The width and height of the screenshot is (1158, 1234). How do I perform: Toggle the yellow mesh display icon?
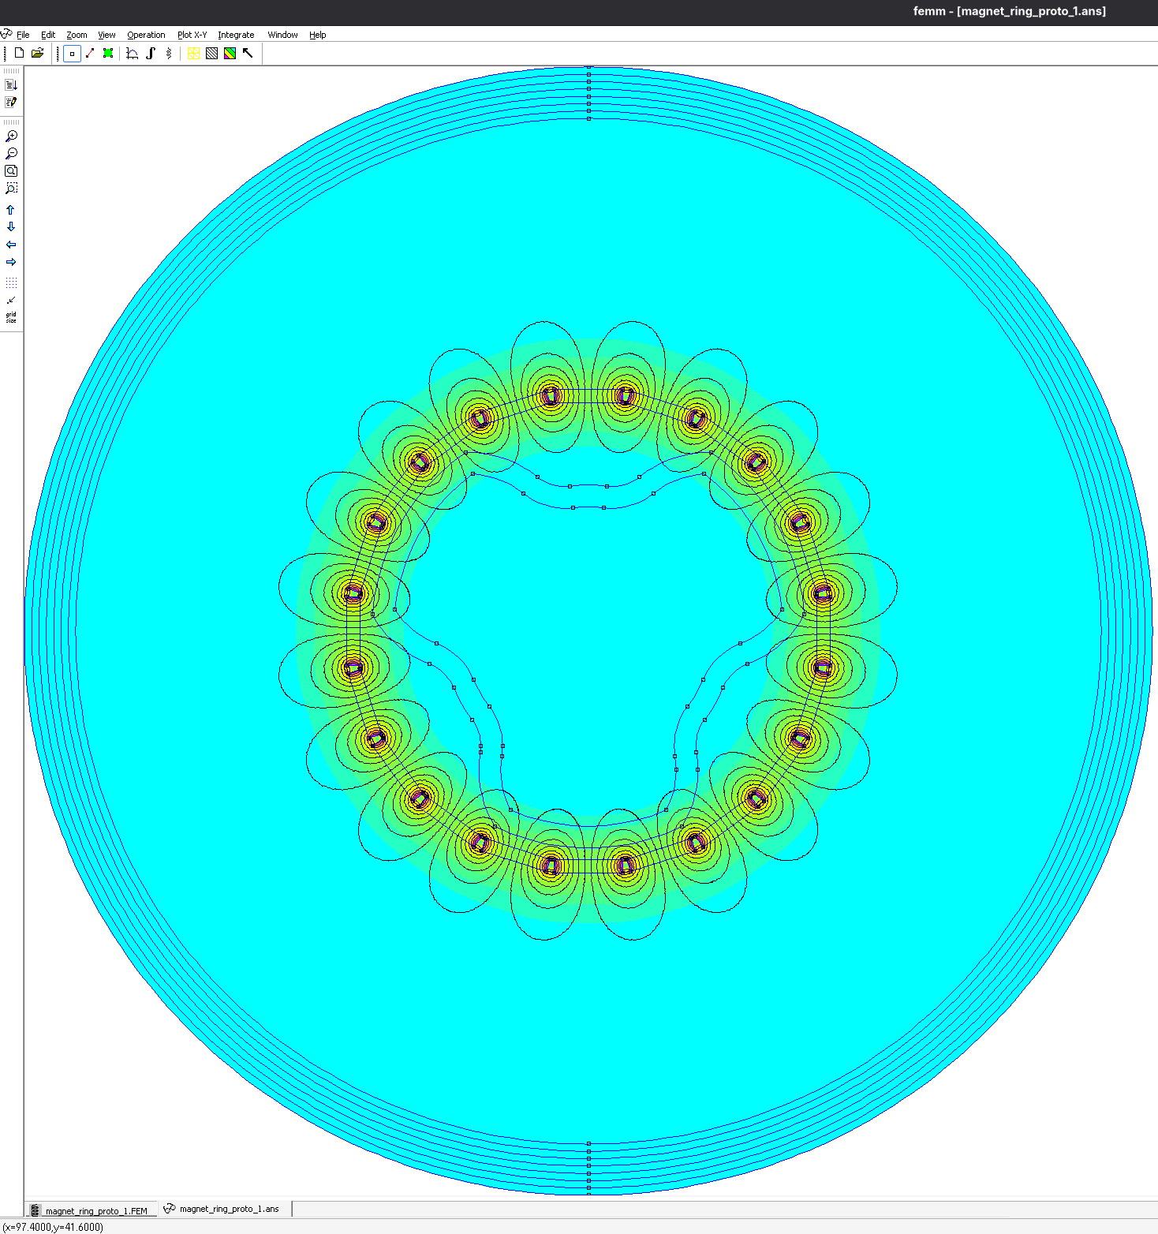[193, 54]
